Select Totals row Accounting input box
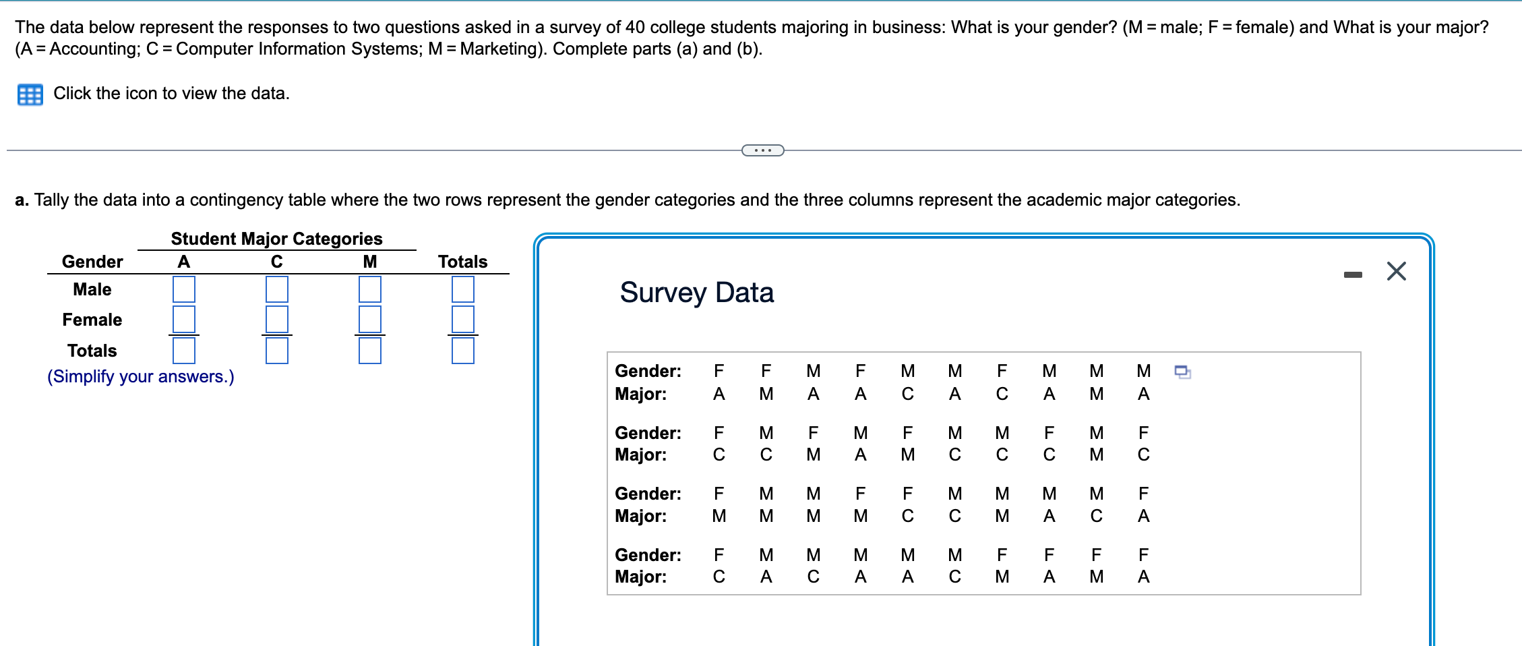Screen dimensions: 1522x646 [184, 351]
